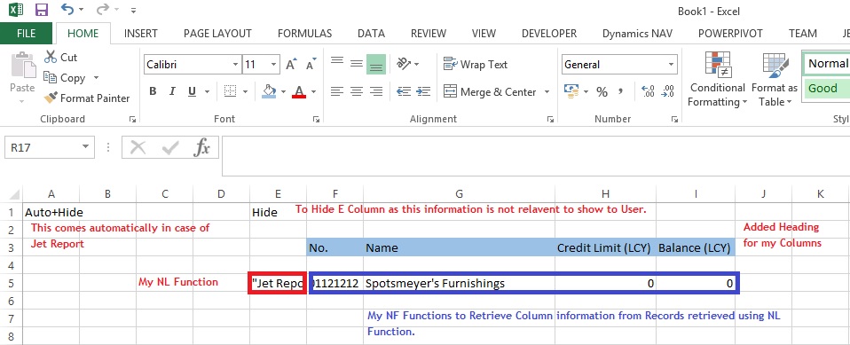Click the Orientation text rotation icon
This screenshot has height=345, width=850.
pyautogui.click(x=404, y=64)
